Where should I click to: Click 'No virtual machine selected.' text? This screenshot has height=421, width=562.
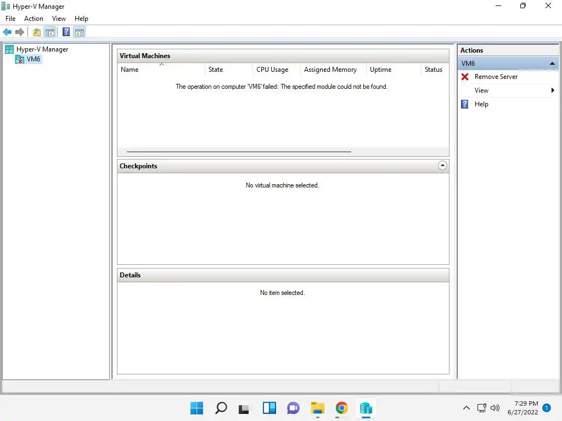pyautogui.click(x=283, y=185)
